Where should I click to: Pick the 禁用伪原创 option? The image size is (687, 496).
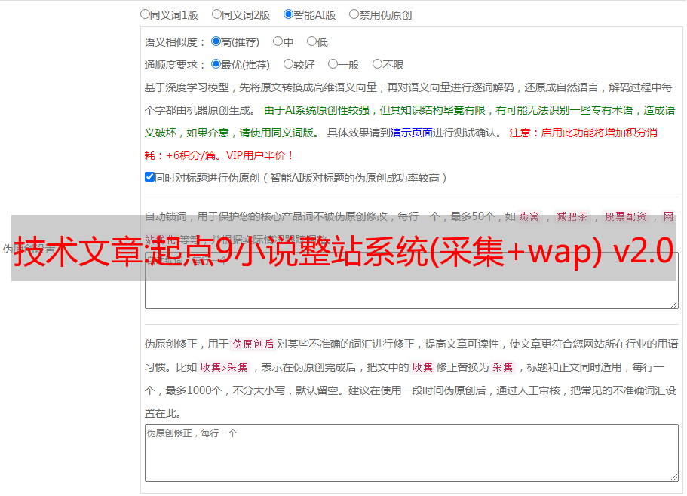[354, 14]
